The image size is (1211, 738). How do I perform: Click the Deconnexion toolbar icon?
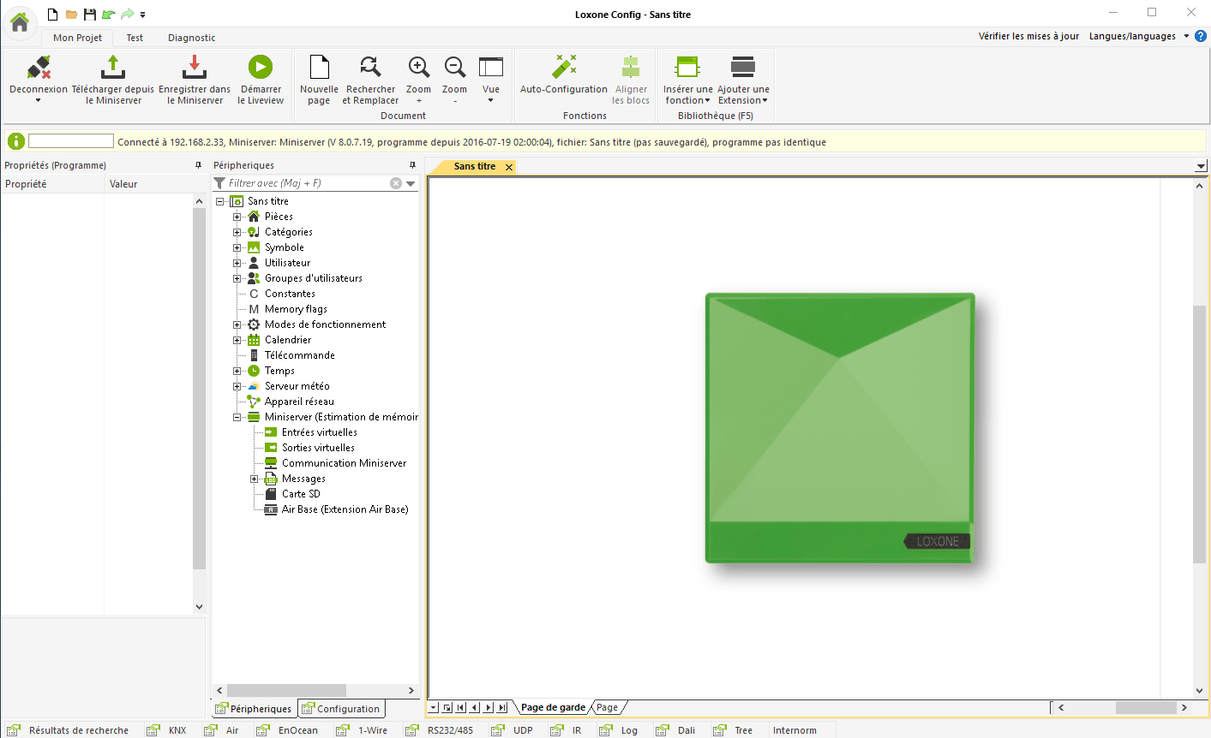39,68
